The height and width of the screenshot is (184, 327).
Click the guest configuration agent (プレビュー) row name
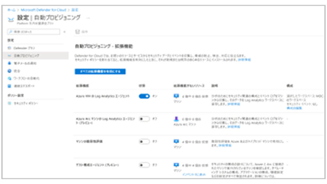pyautogui.click(x=97, y=165)
